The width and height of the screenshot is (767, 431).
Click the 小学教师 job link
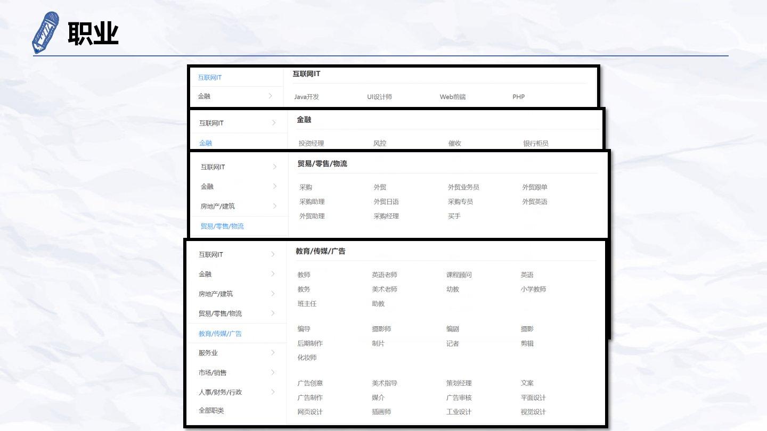pos(533,289)
